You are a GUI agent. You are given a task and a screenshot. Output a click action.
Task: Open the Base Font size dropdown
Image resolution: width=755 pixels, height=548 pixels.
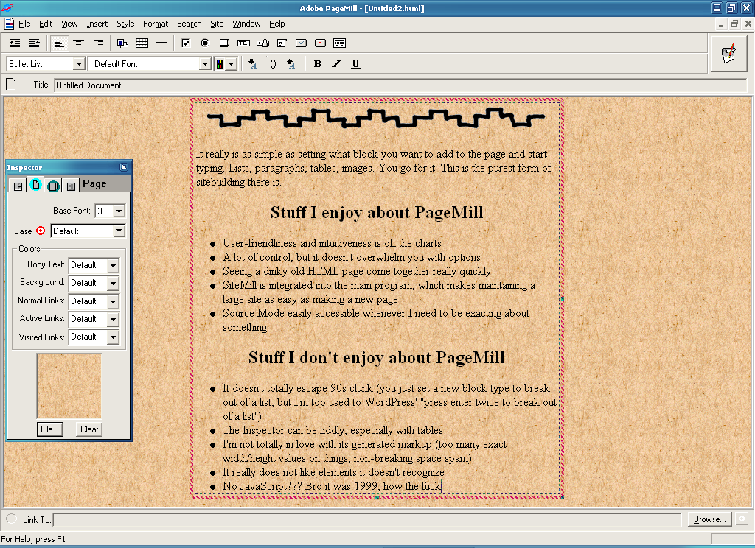pyautogui.click(x=119, y=211)
